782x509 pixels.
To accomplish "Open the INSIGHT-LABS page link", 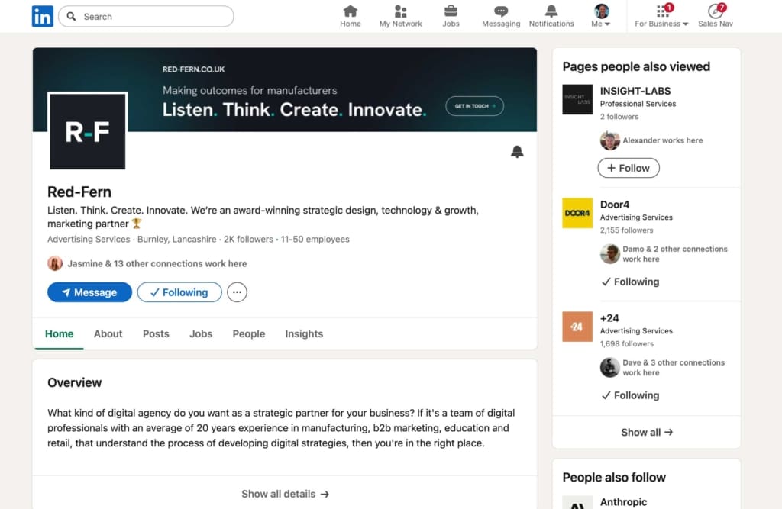I will pos(635,91).
